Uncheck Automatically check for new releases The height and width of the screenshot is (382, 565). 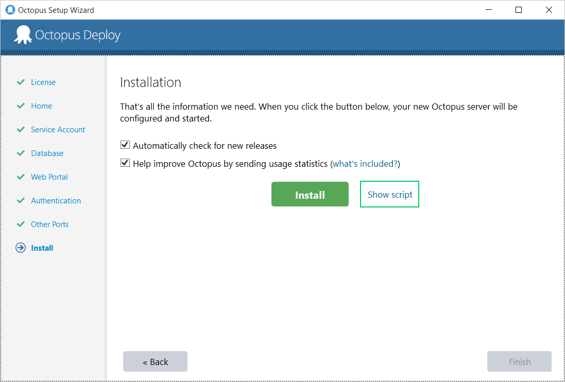(x=125, y=146)
